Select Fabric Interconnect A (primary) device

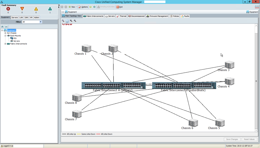click(113, 85)
